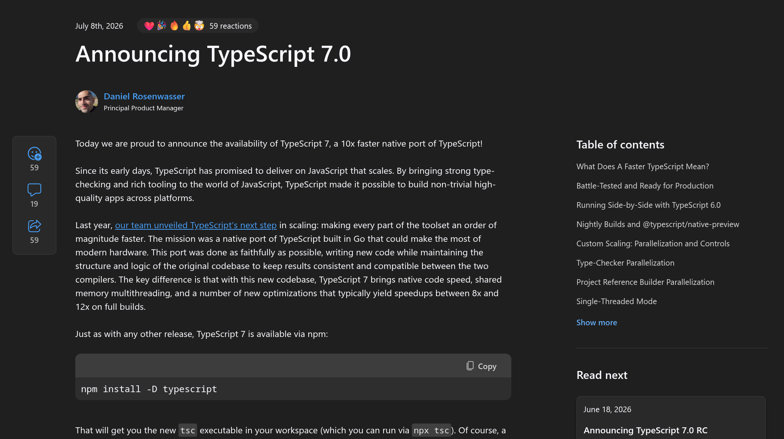Expand table of contents with Show more

coord(596,323)
